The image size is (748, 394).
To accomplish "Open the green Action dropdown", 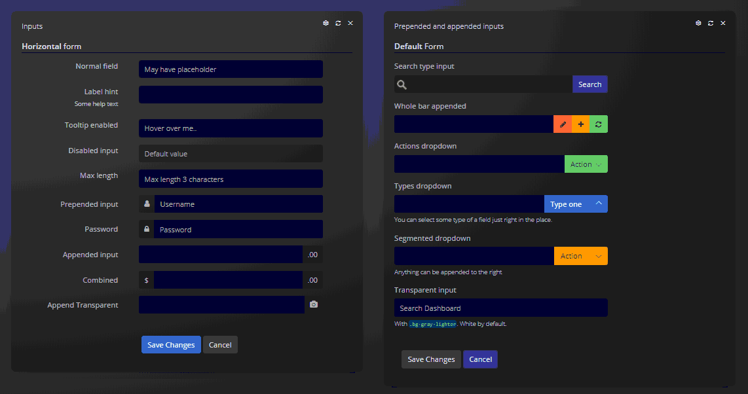I will coord(586,164).
